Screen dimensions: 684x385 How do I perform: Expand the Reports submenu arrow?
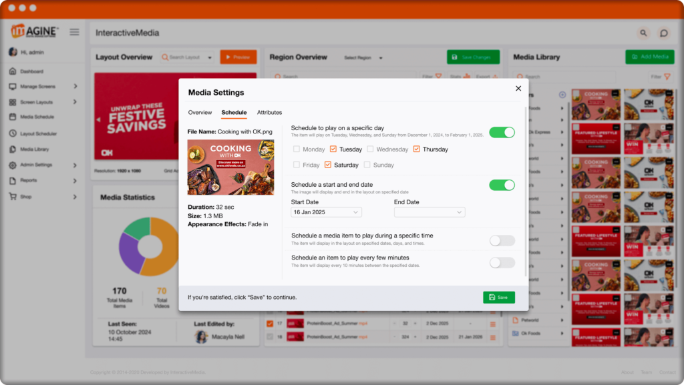click(75, 181)
